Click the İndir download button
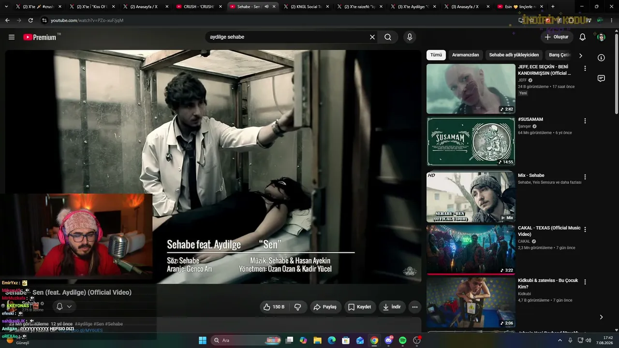Screen dimensions: 619x348 [392, 307]
